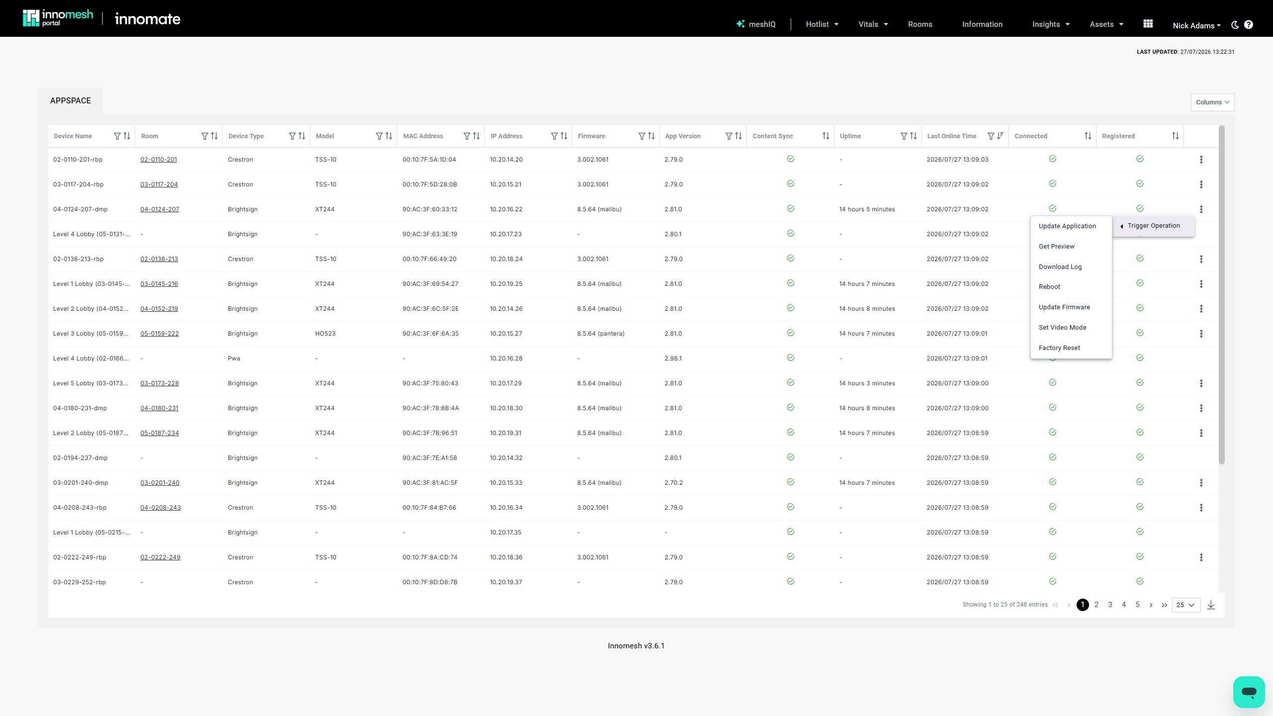This screenshot has width=1273, height=716.
Task: Go to the Rooms page
Action: point(920,24)
